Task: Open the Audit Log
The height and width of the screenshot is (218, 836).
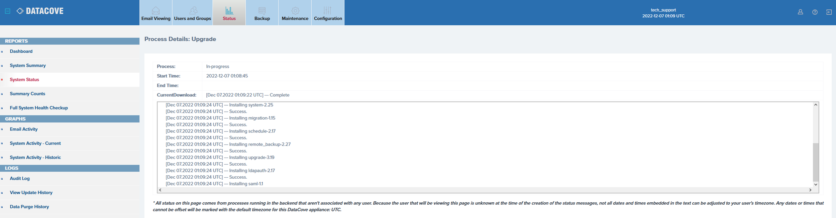Action: point(20,179)
